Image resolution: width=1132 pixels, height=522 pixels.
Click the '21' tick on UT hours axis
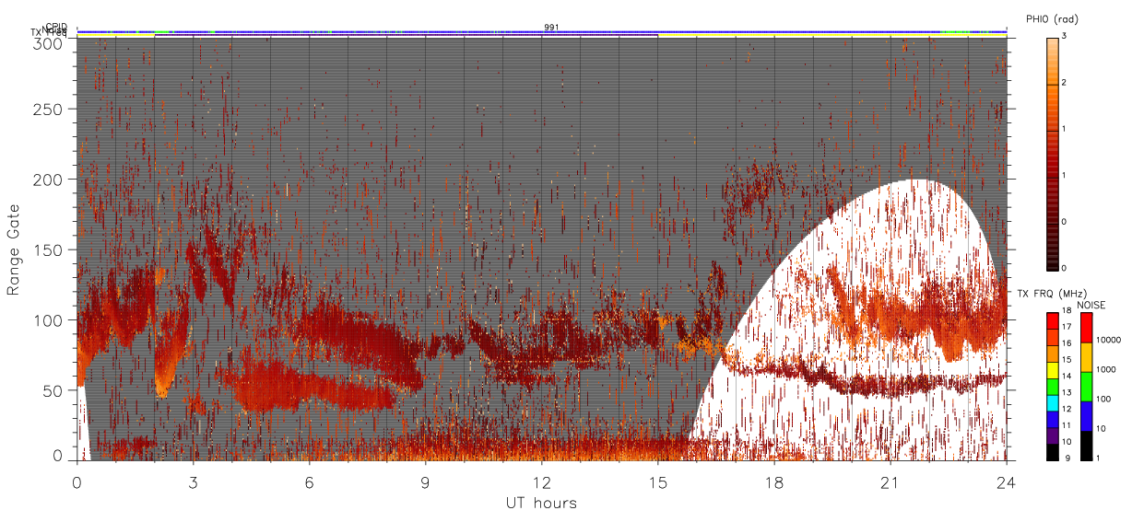pos(890,481)
